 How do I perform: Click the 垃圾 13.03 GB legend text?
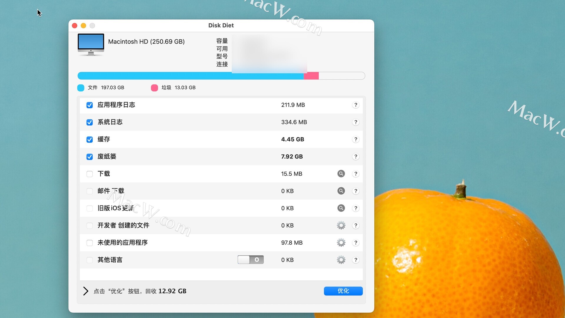178,87
